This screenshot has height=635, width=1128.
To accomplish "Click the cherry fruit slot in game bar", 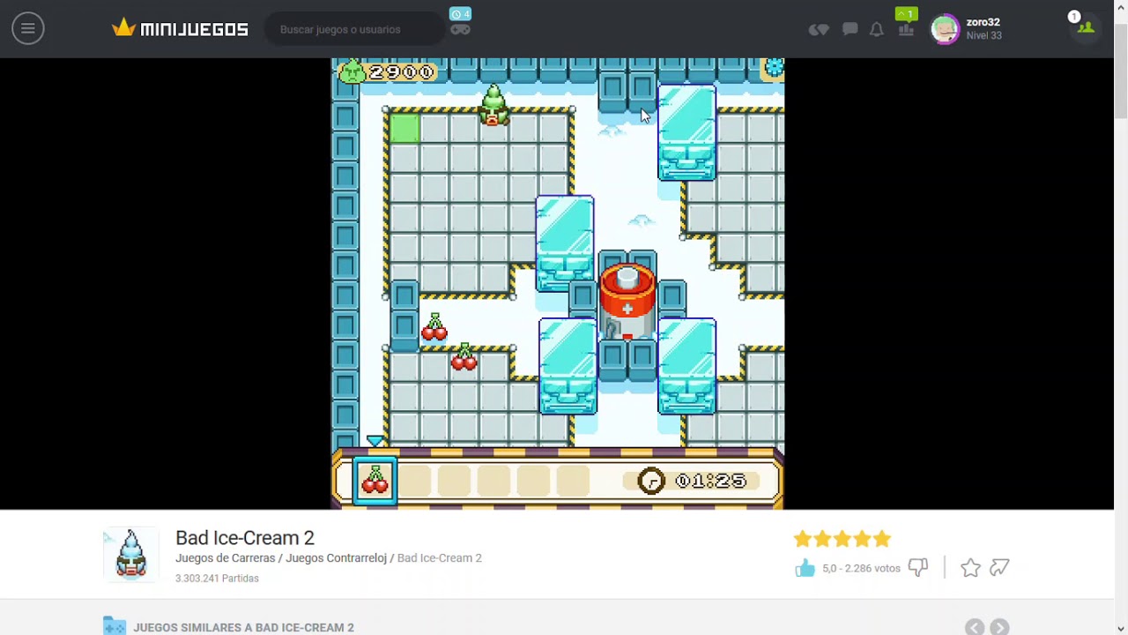I will coord(375,481).
